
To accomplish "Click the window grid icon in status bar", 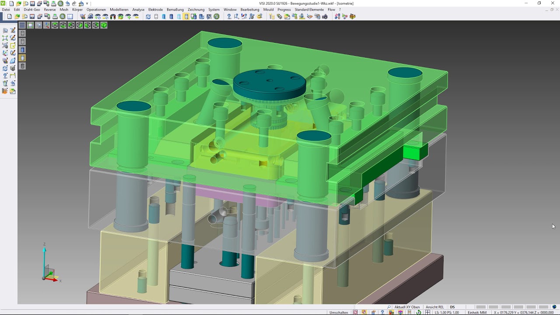I will coord(427,312).
